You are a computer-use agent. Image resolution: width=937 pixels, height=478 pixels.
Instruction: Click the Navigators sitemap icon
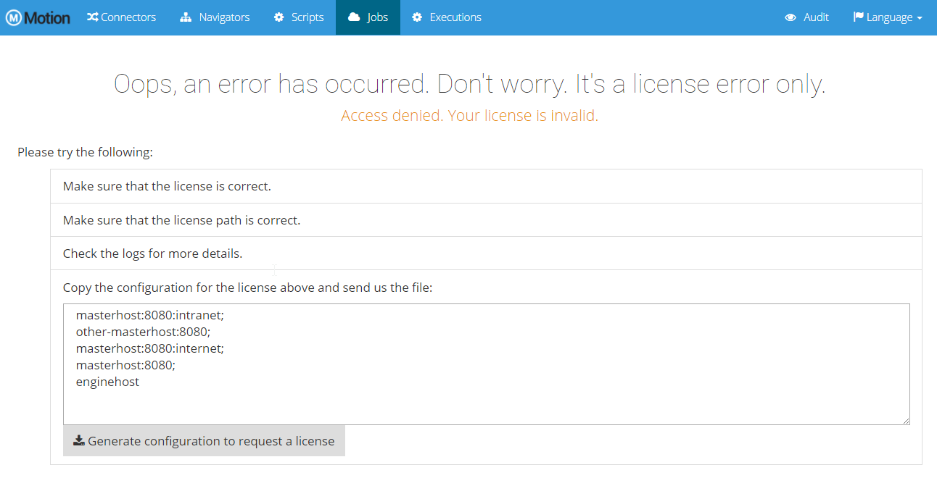(186, 17)
